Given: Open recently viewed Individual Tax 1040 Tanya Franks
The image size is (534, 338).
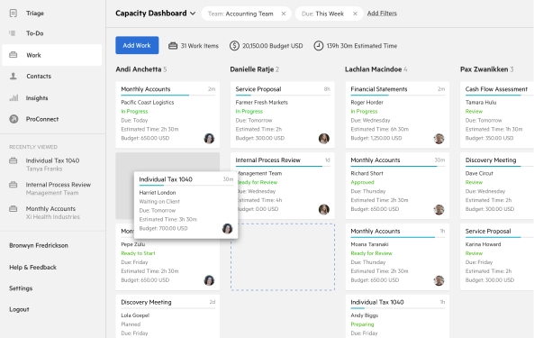Looking at the screenshot, I should 52,164.
